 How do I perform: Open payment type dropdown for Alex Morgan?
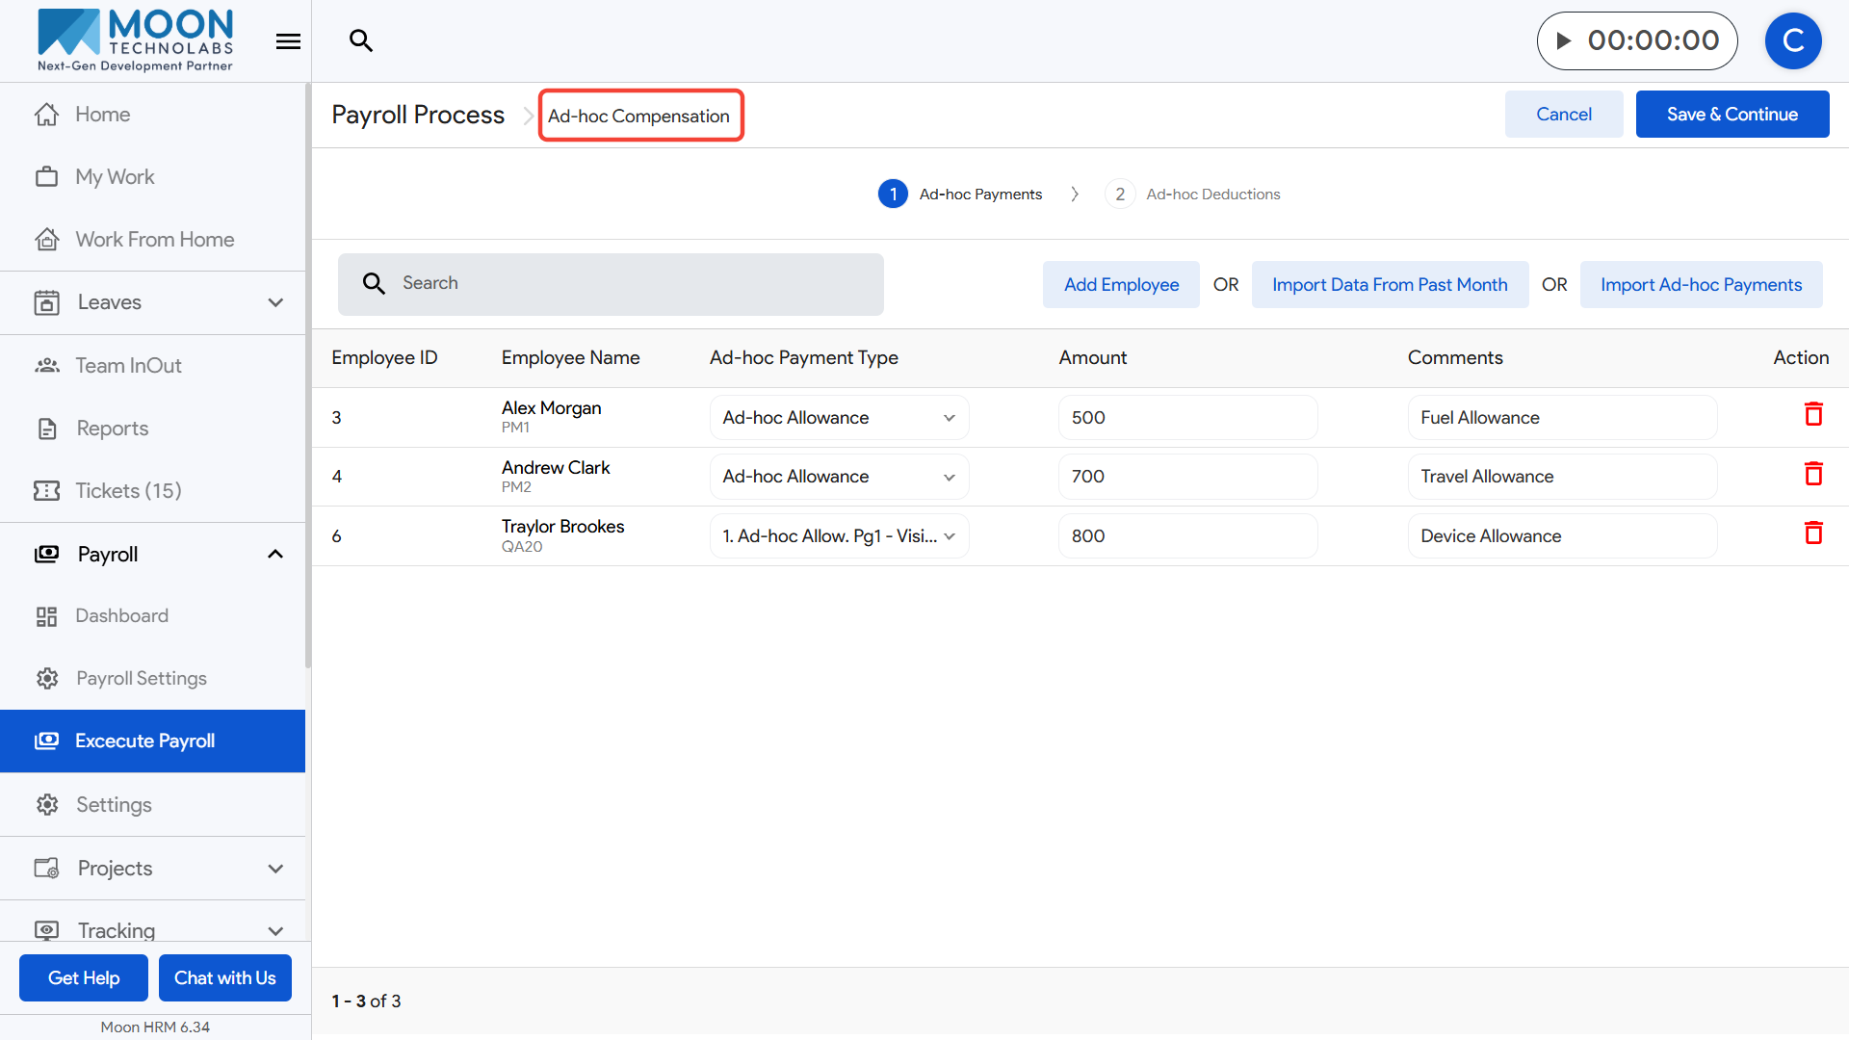(839, 418)
